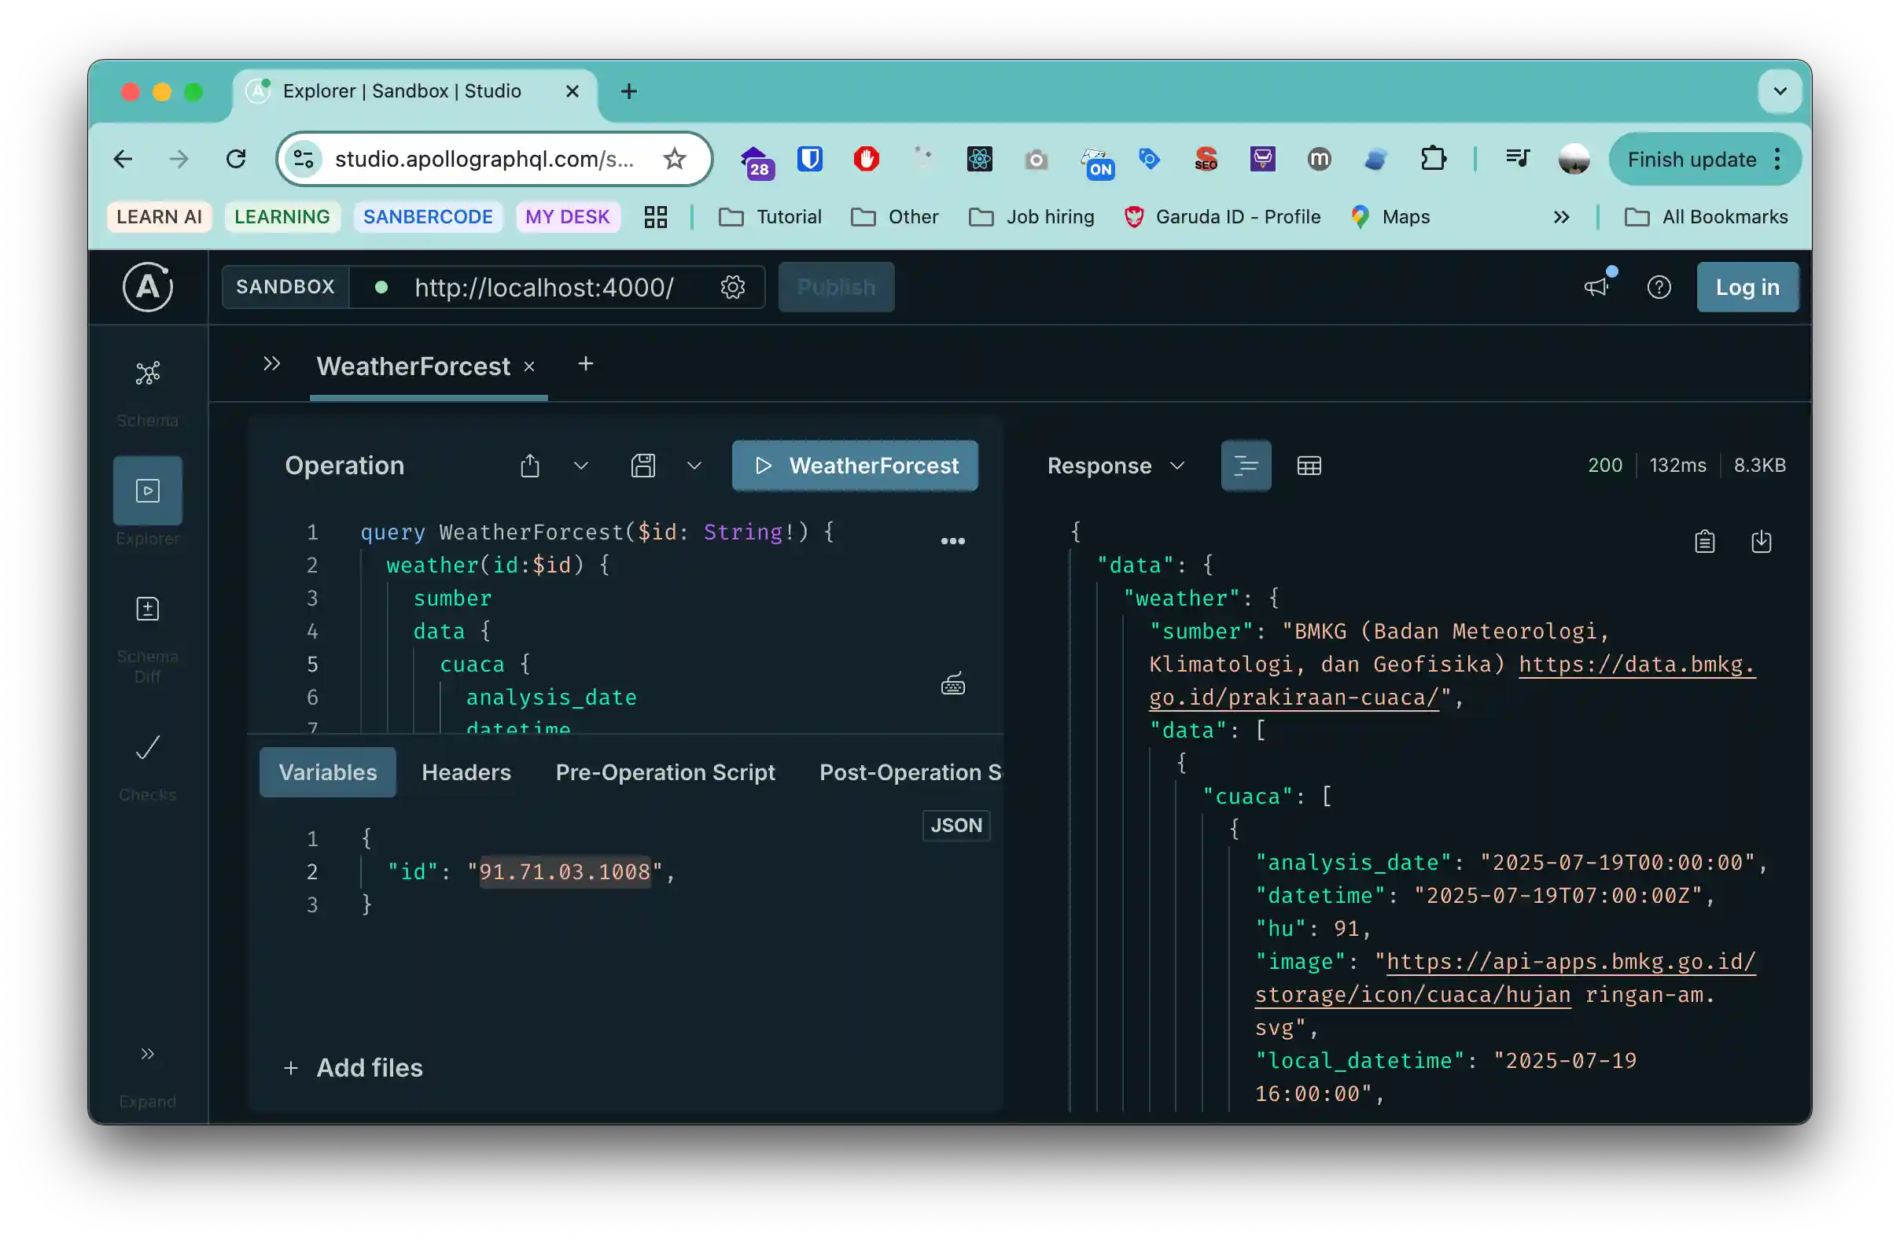Image resolution: width=1900 pixels, height=1241 pixels.
Task: Open keyboard shortcuts in the editor
Action: coord(952,683)
